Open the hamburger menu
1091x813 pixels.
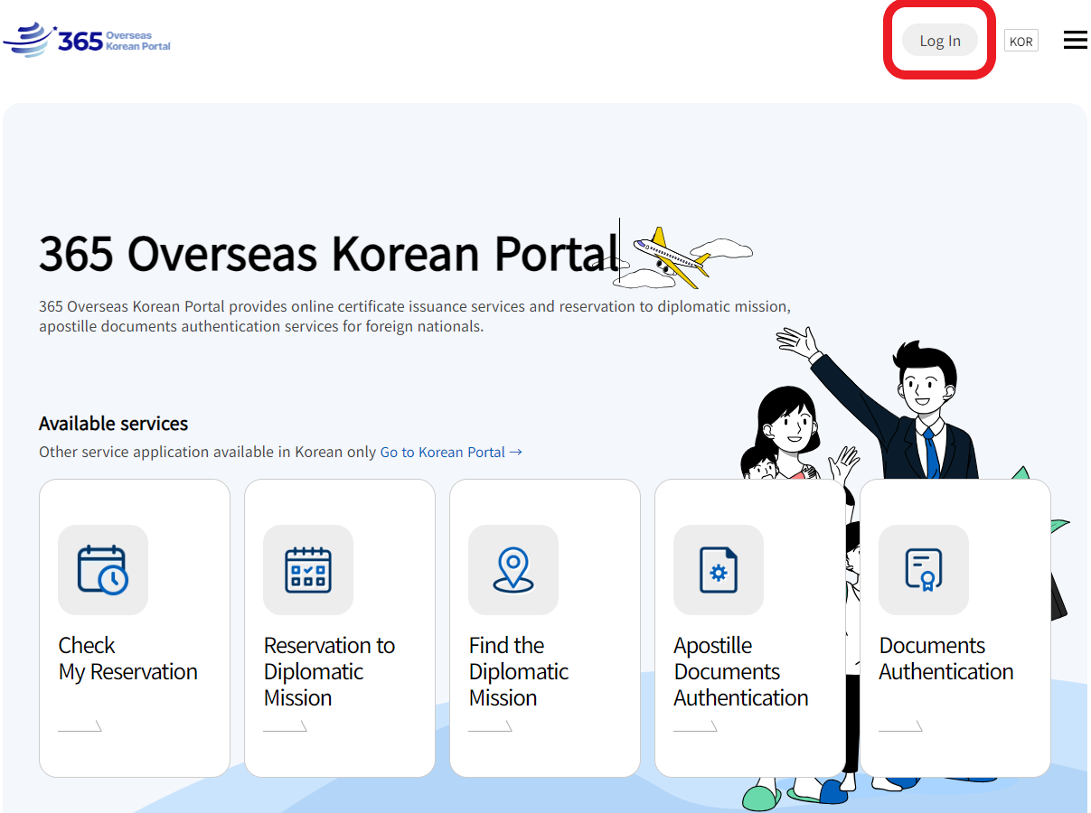[1075, 41]
